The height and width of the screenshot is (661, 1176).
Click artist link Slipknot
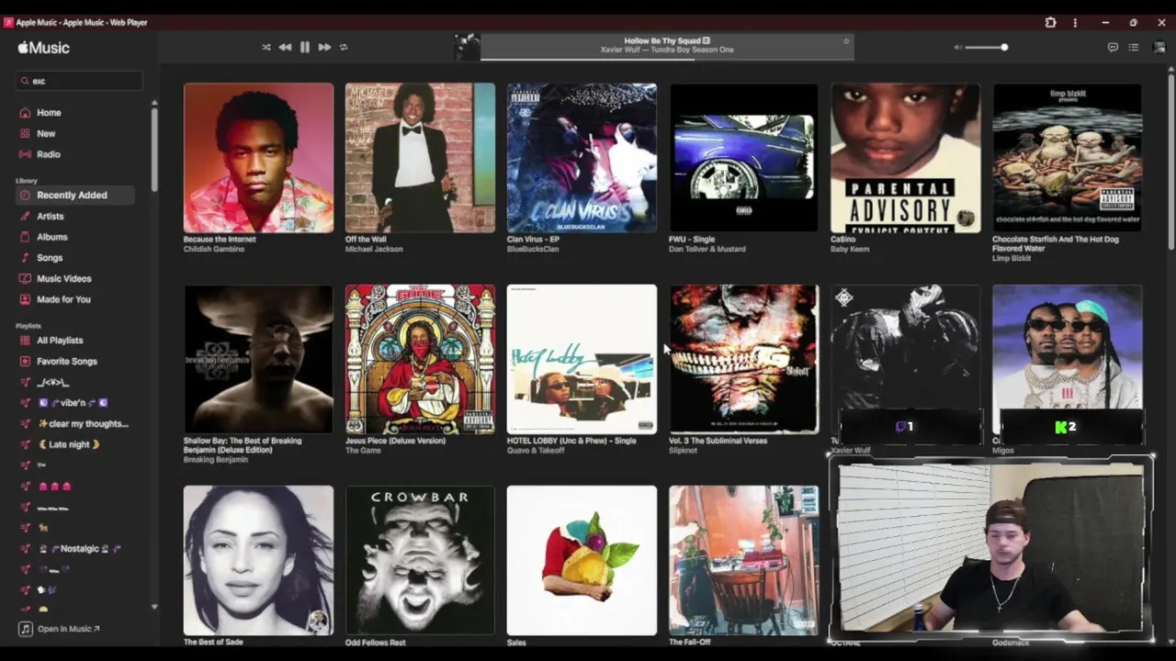[684, 450]
